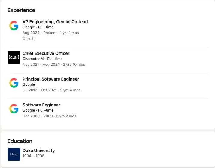Image resolution: width=215 pixels, height=168 pixels.
Task: Select the Experience section heading
Action: pyautogui.click(x=21, y=10)
